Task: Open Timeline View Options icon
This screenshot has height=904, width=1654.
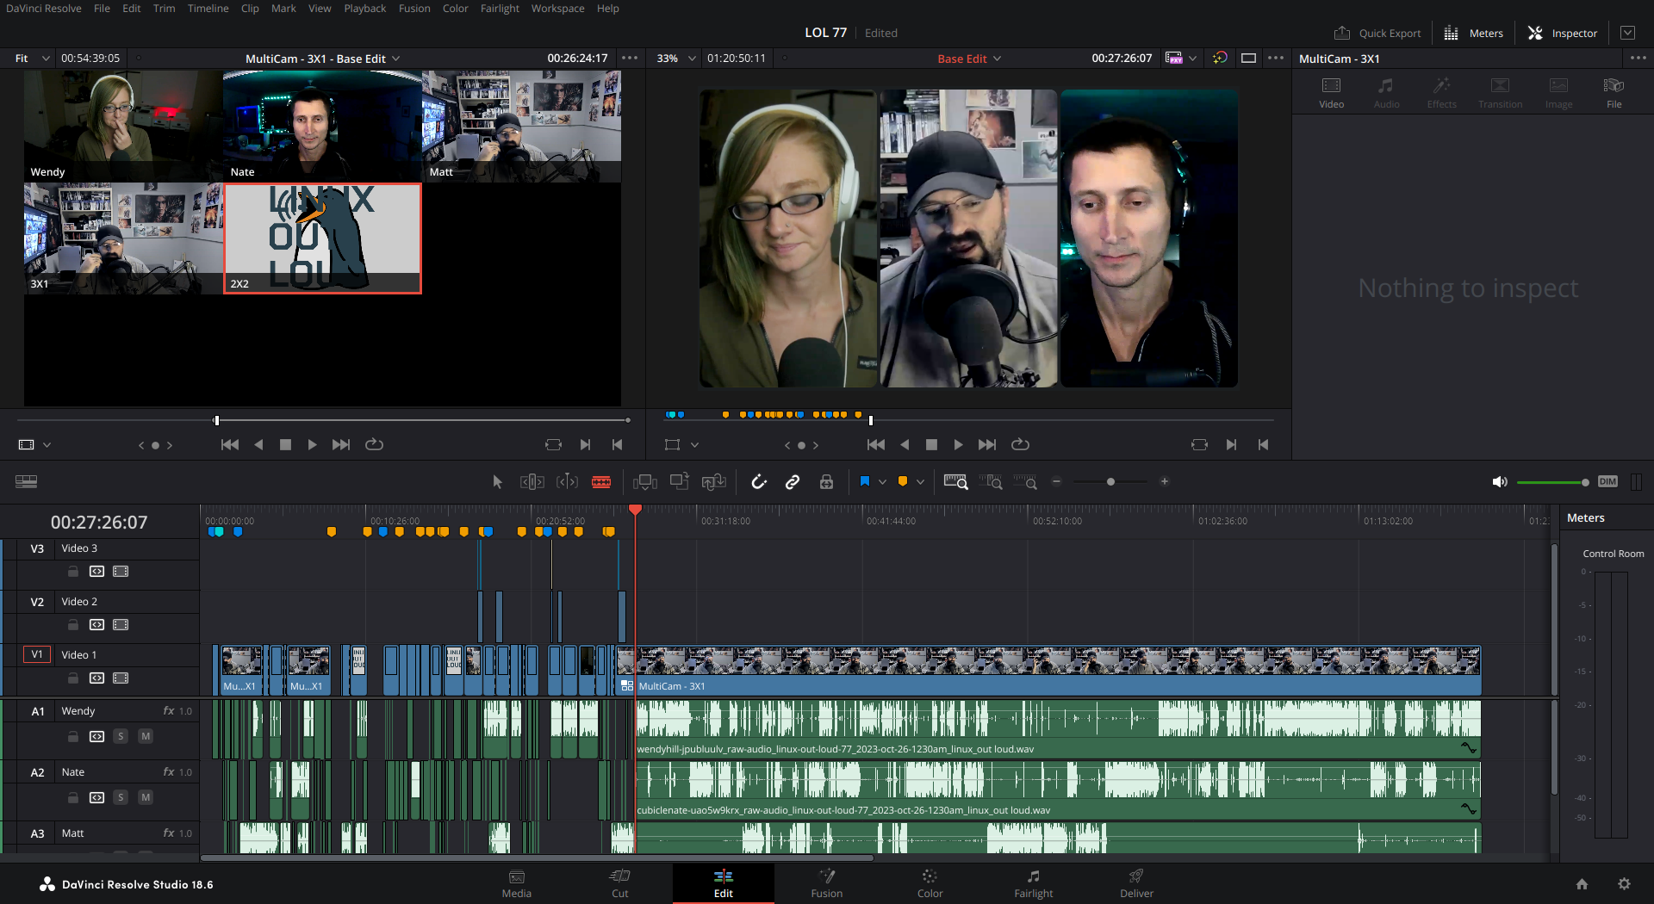Action: point(26,482)
